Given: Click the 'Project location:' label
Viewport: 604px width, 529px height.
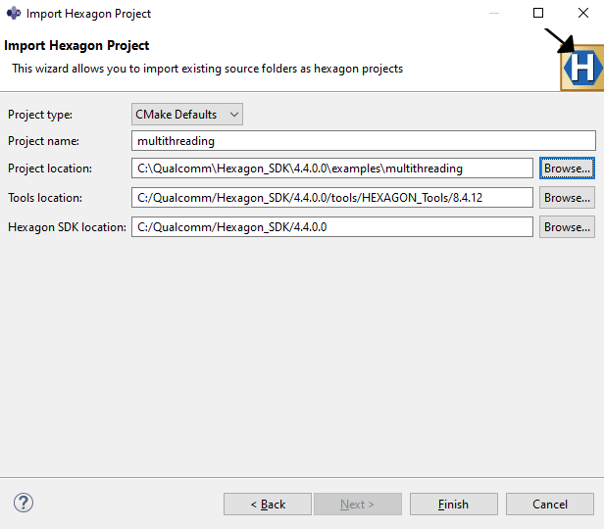Looking at the screenshot, I should 50,168.
